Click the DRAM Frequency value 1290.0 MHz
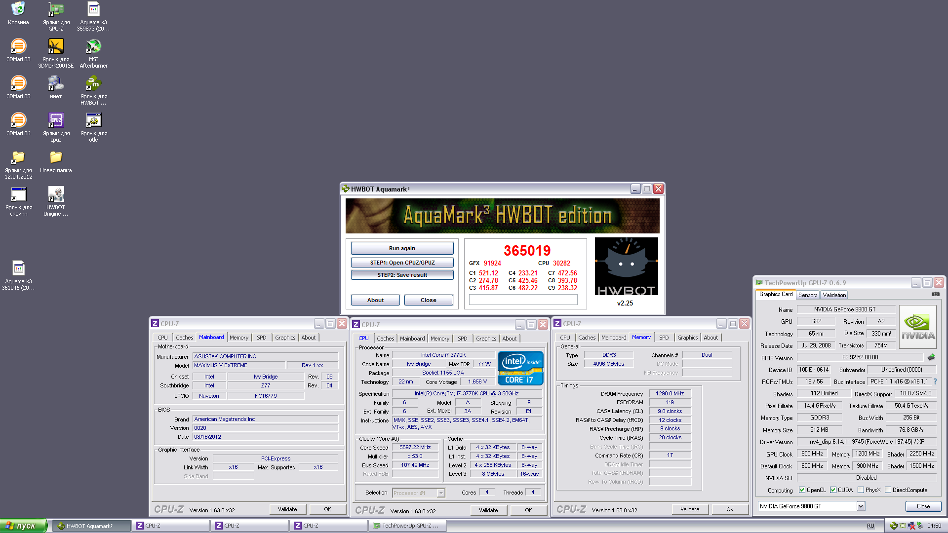This screenshot has height=533, width=948. (x=670, y=394)
